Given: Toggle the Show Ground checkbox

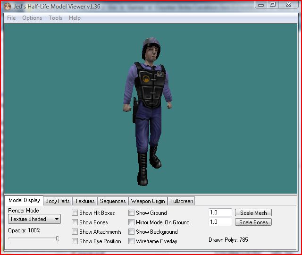Looking at the screenshot, I should 131,213.
